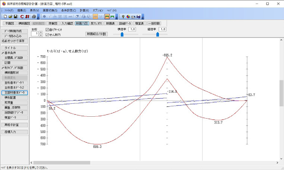Screen dimensions: 284x170
Task: Click the colorful ball icon in toolbar
Action: 128,17
